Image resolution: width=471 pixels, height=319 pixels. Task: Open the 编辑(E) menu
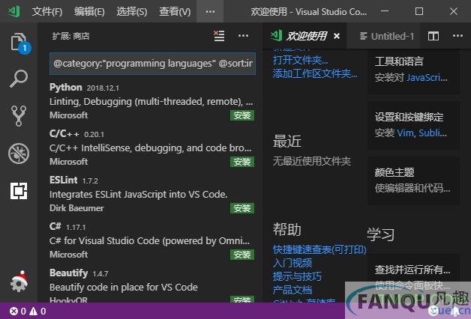89,12
